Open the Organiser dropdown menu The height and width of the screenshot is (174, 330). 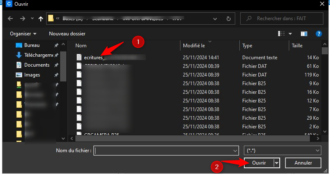[23, 33]
